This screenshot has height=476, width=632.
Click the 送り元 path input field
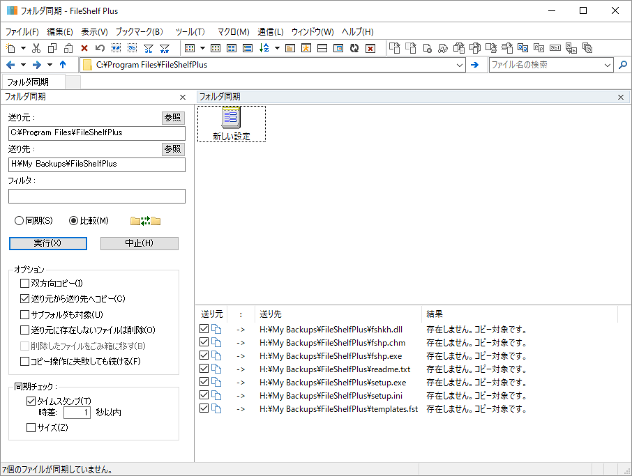pos(97,133)
